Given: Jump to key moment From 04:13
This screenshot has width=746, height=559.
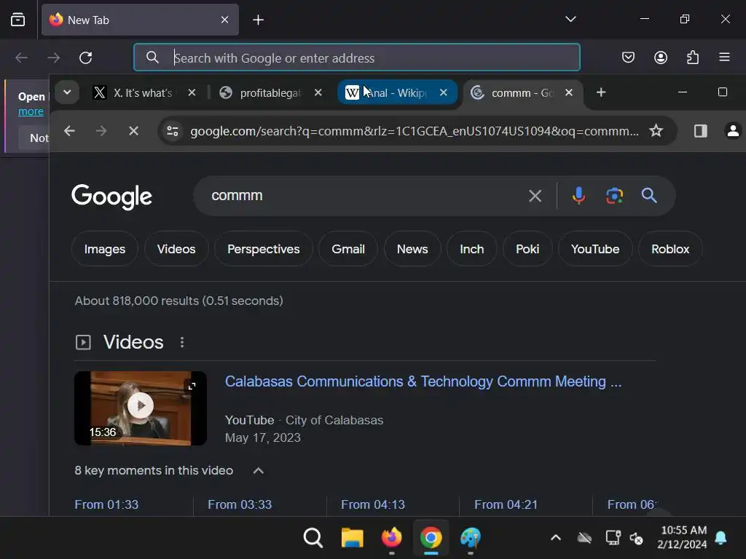Looking at the screenshot, I should click(x=373, y=504).
